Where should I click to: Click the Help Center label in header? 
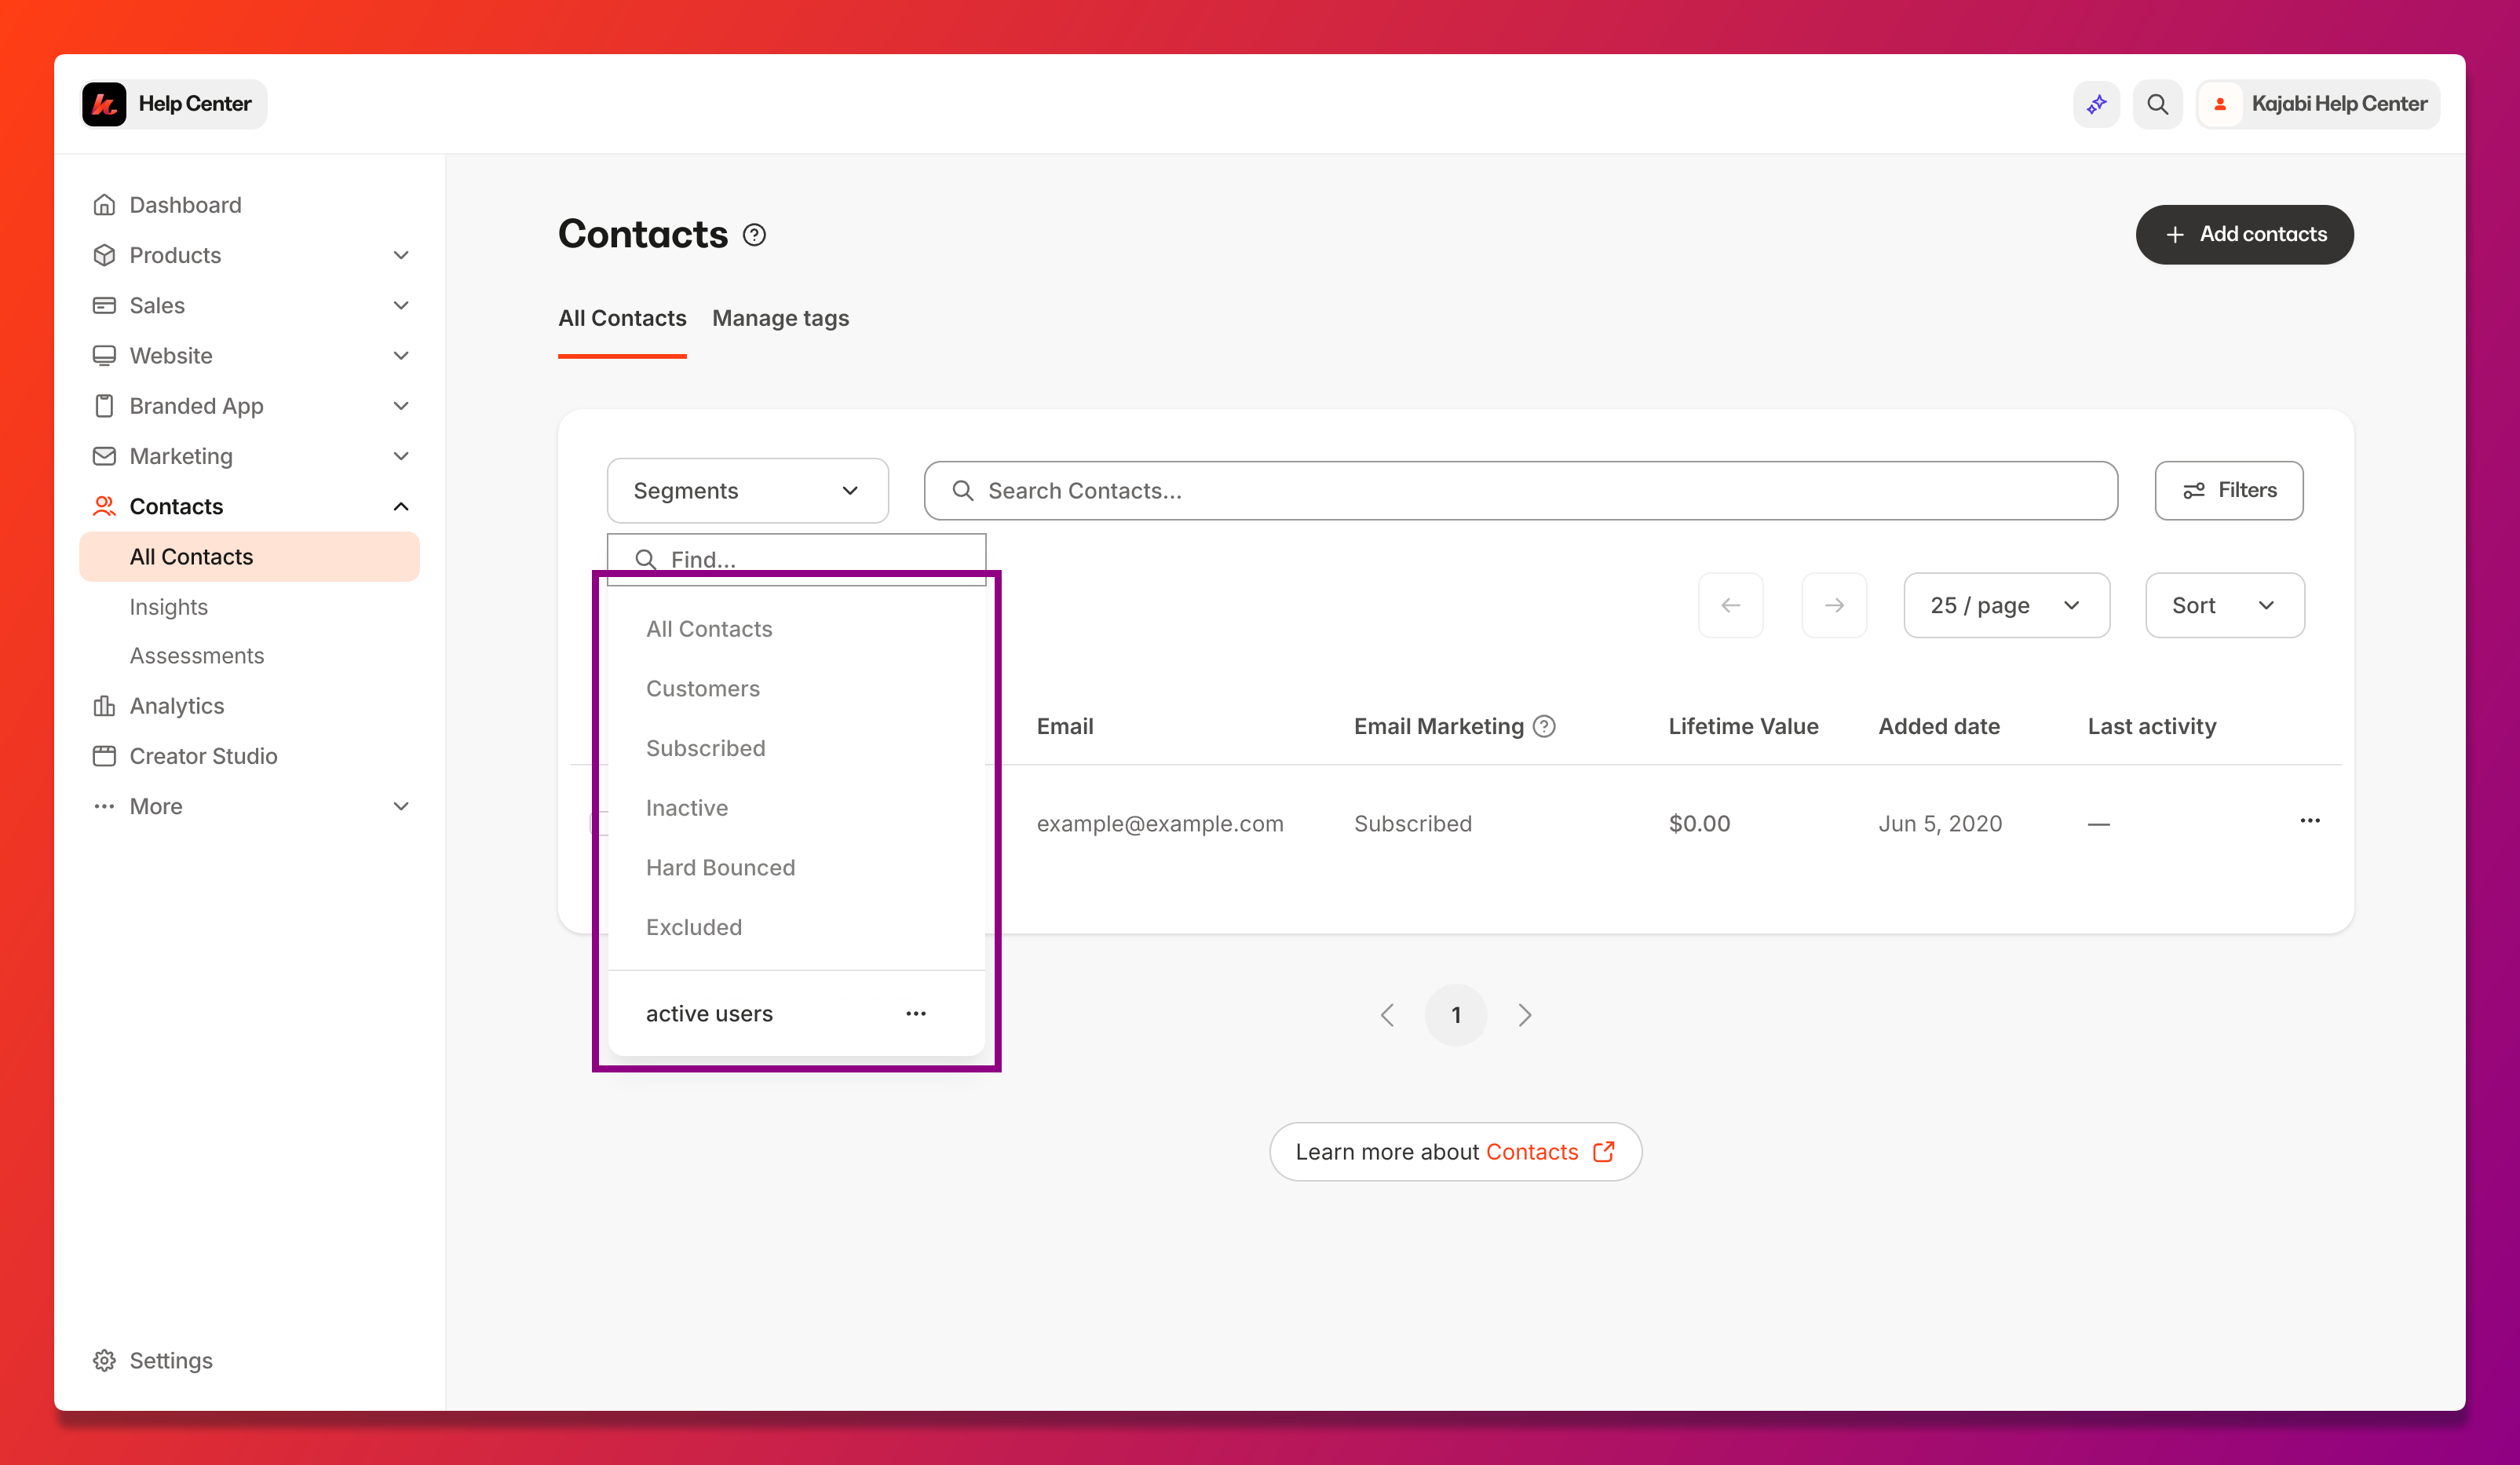pos(195,104)
